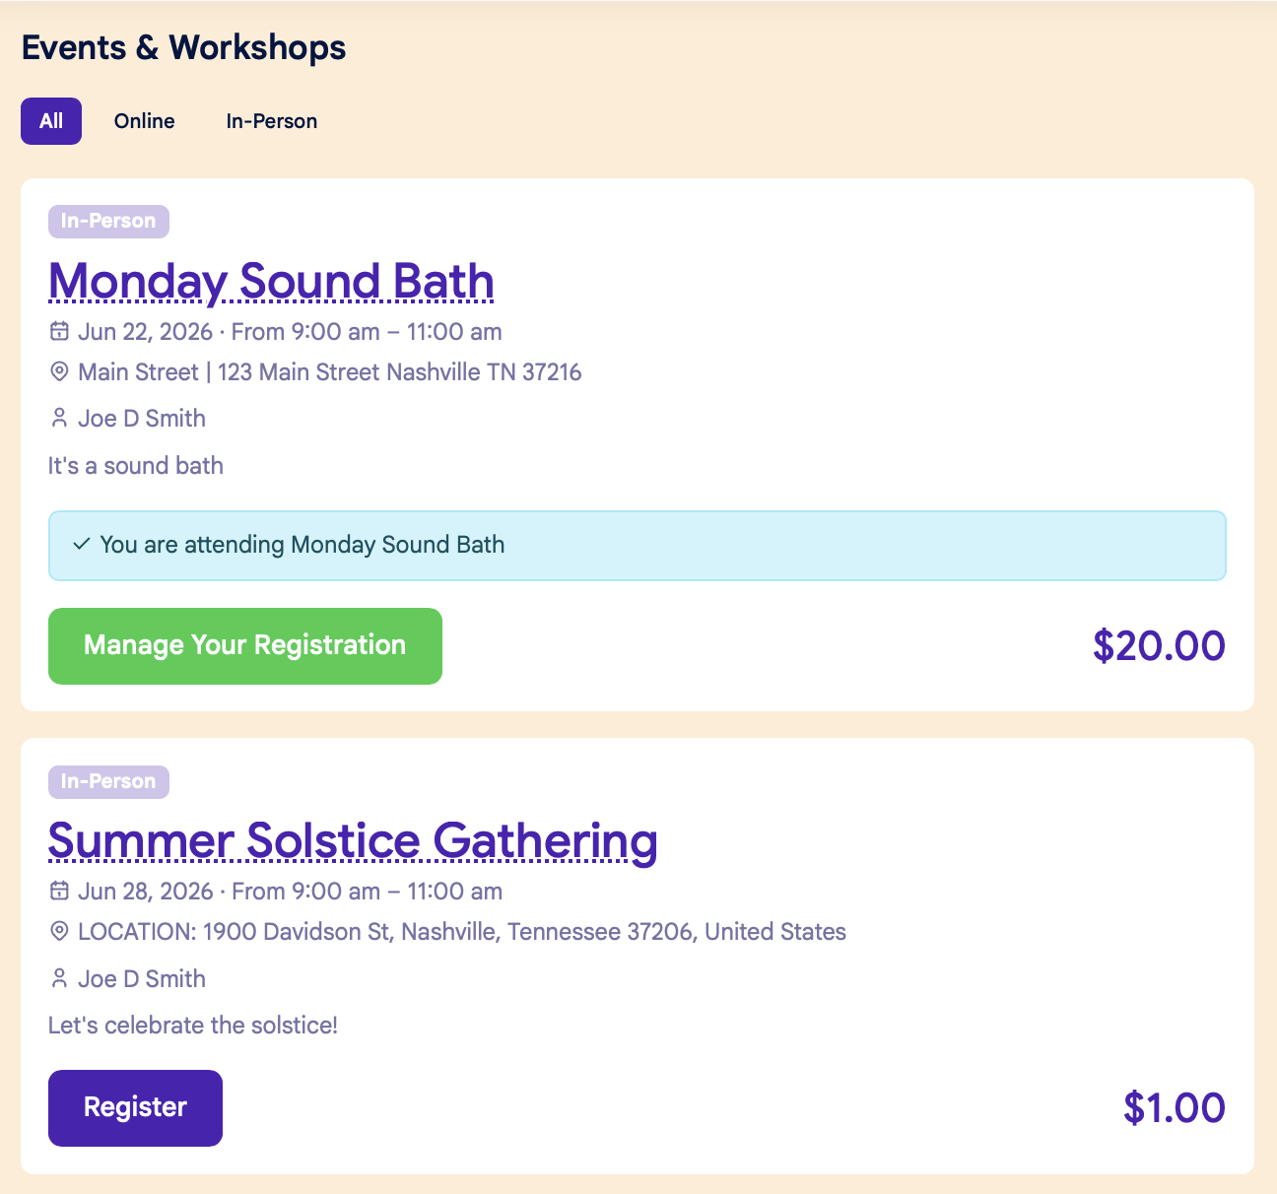The image size is (1277, 1194).
Task: Click the "Events & Workshops" heading
Action: 183,47
